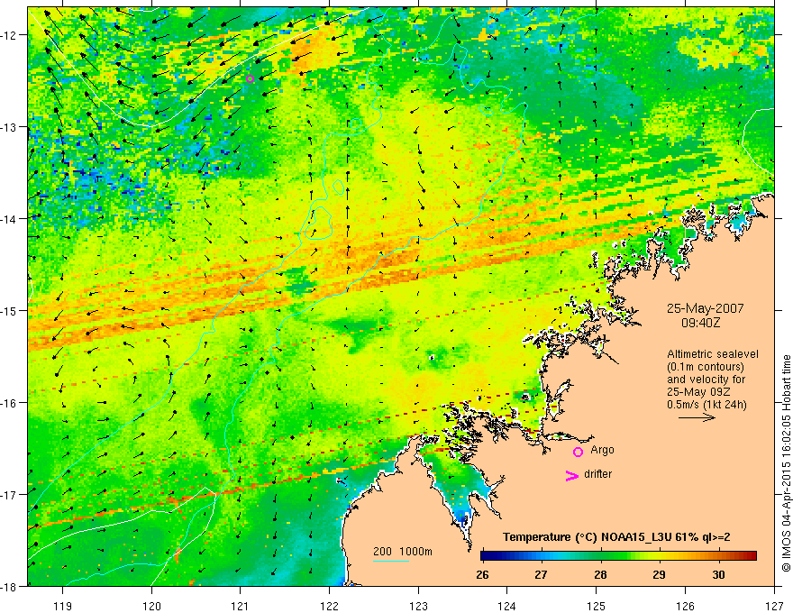Click the latitude -18 axis label
This screenshot has width=793, height=613.
point(9,587)
